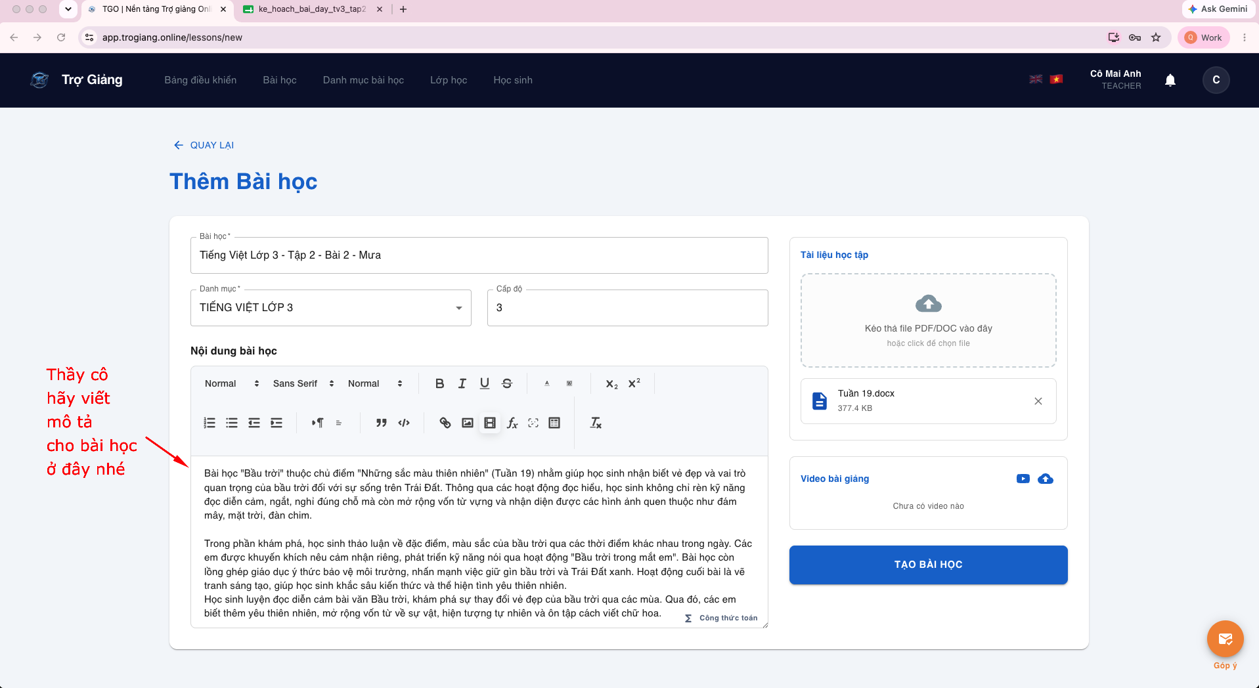Switch language to English flag
This screenshot has width=1259, height=688.
pos(1036,79)
